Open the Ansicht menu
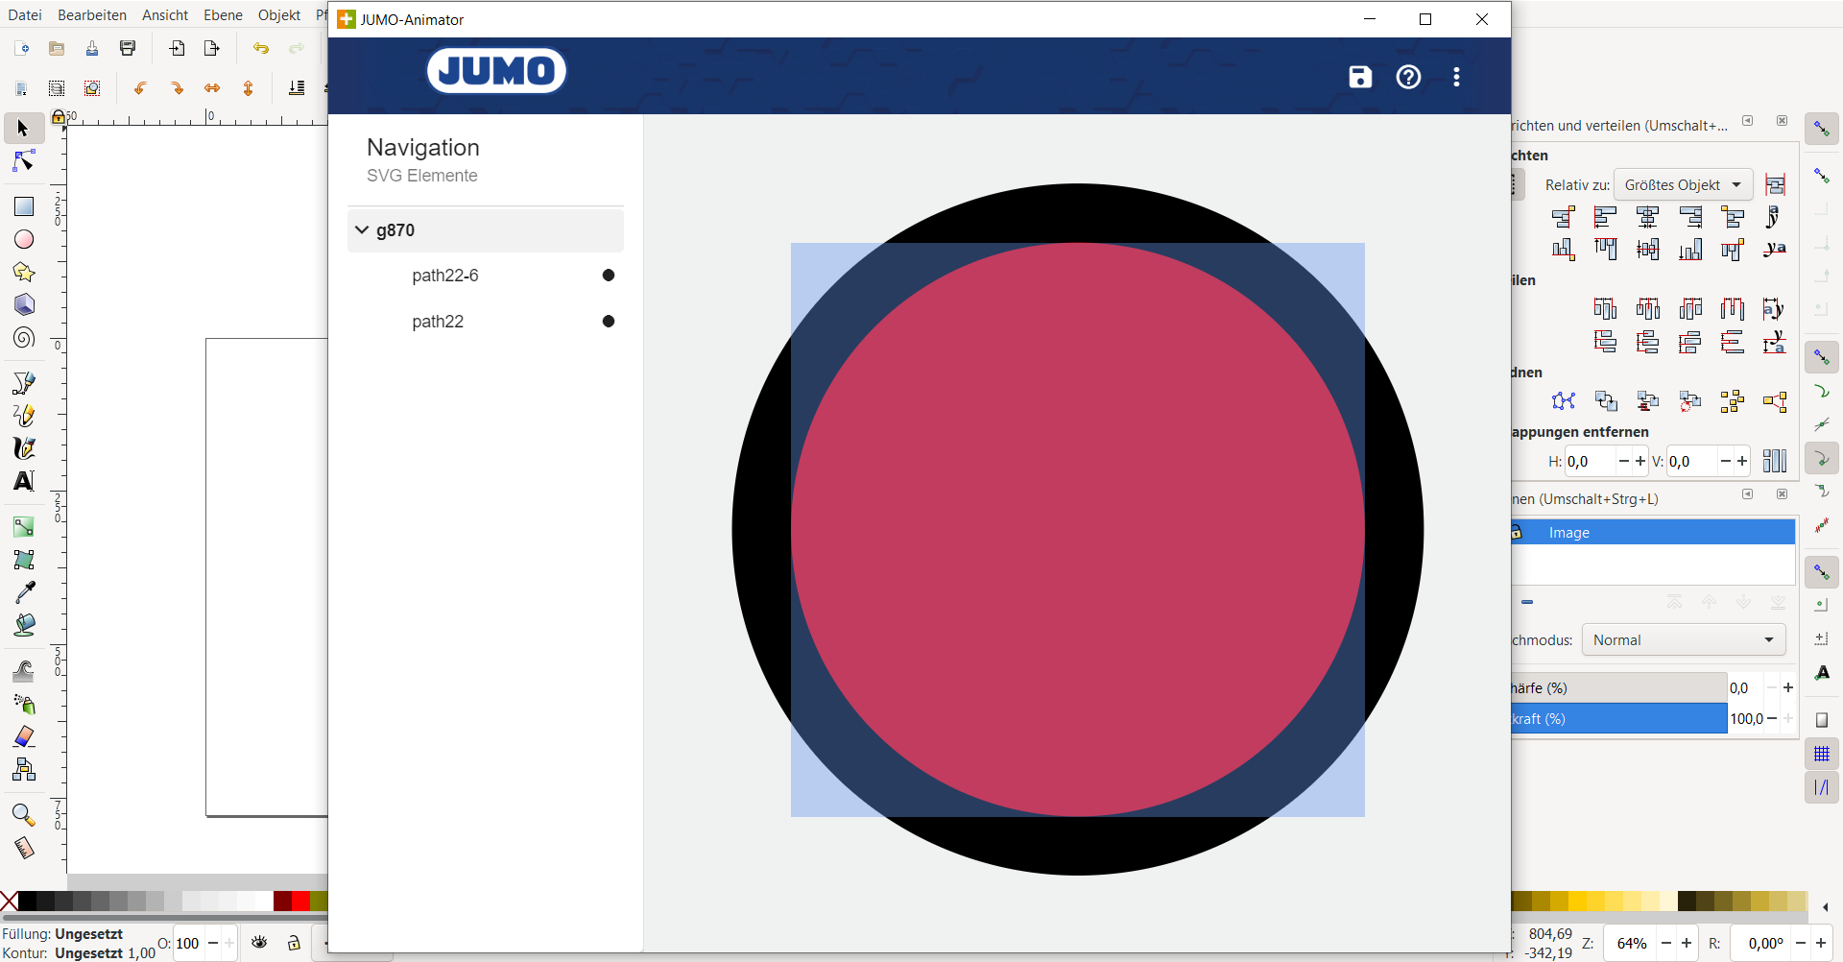Viewport: 1843px width, 962px height. (165, 15)
